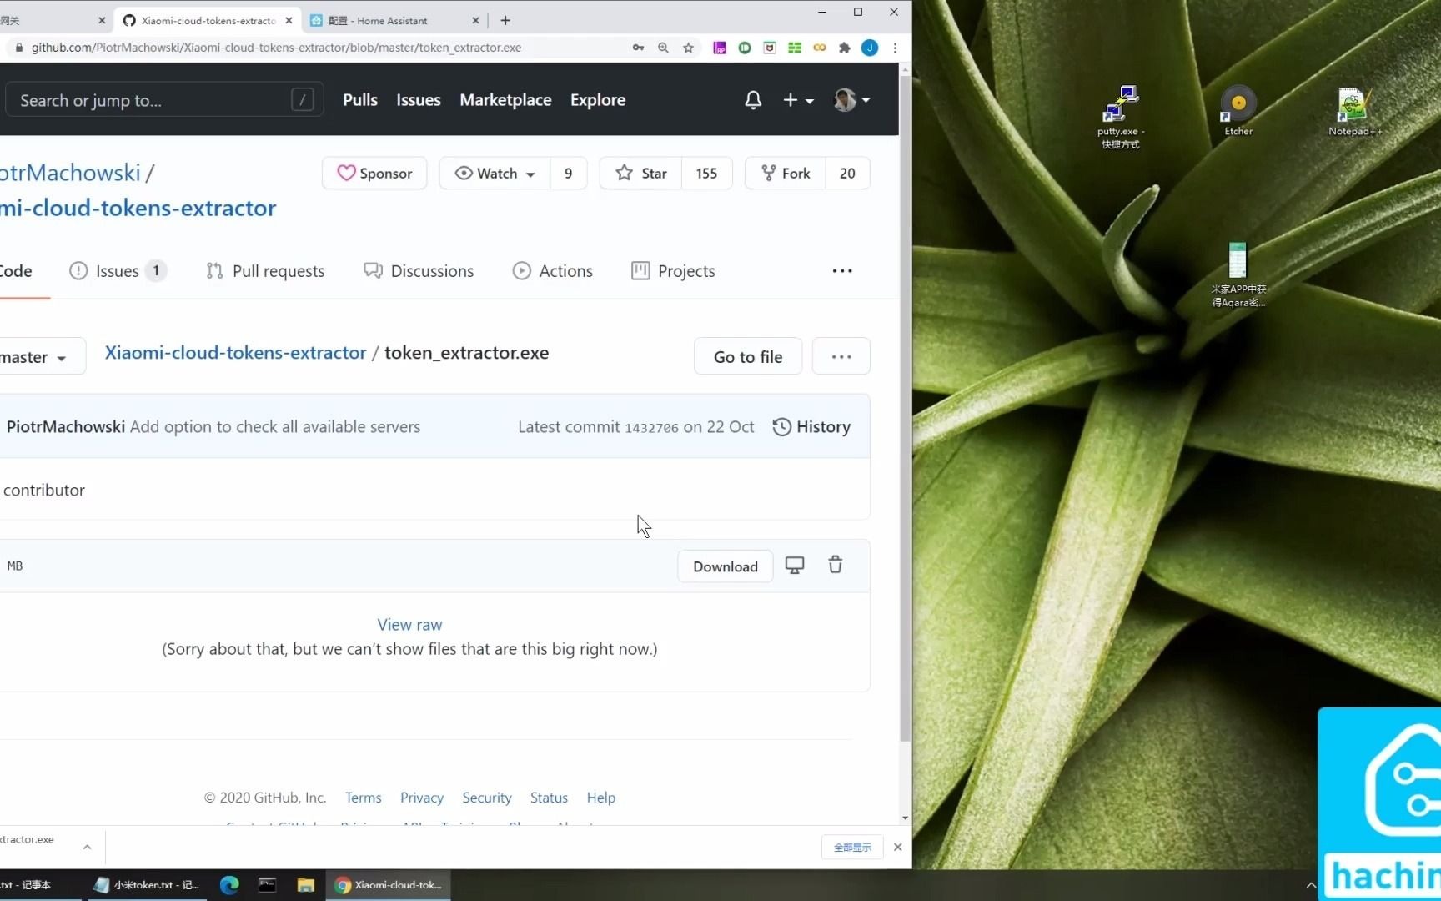The width and height of the screenshot is (1441, 901).
Task: Open Privacy footer link
Action: [x=422, y=798]
